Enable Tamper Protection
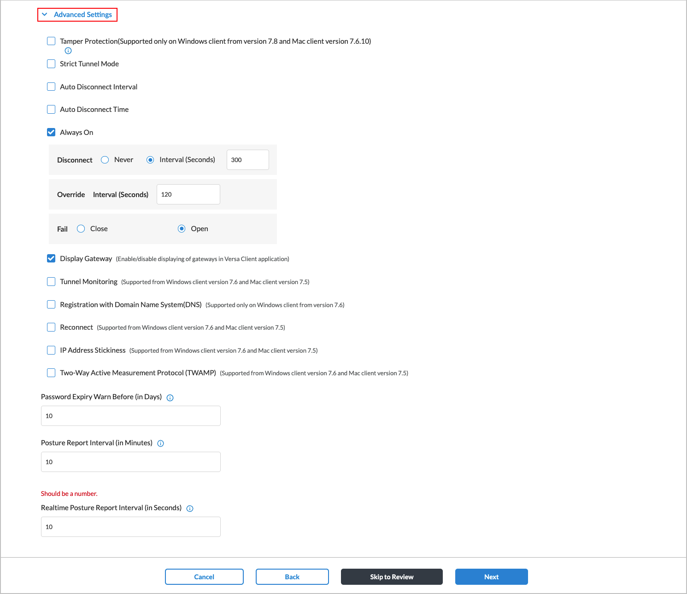Viewport: 687px width, 594px height. point(51,41)
